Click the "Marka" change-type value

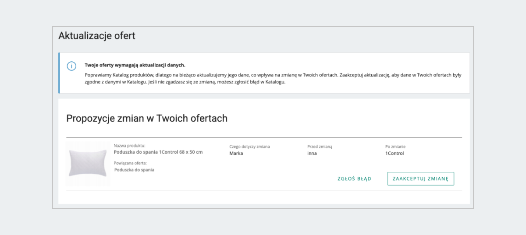pyautogui.click(x=236, y=154)
